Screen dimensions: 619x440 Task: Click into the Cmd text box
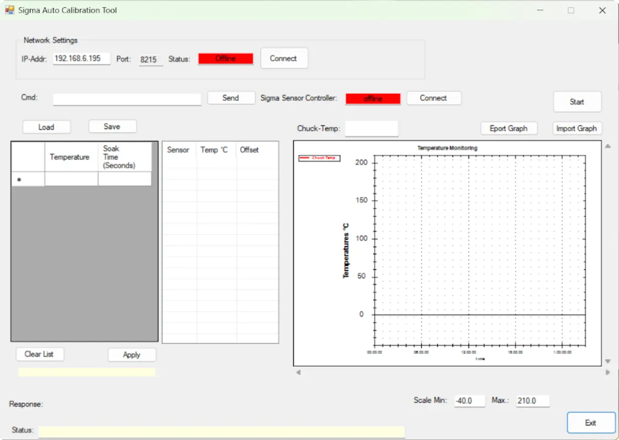pos(127,99)
